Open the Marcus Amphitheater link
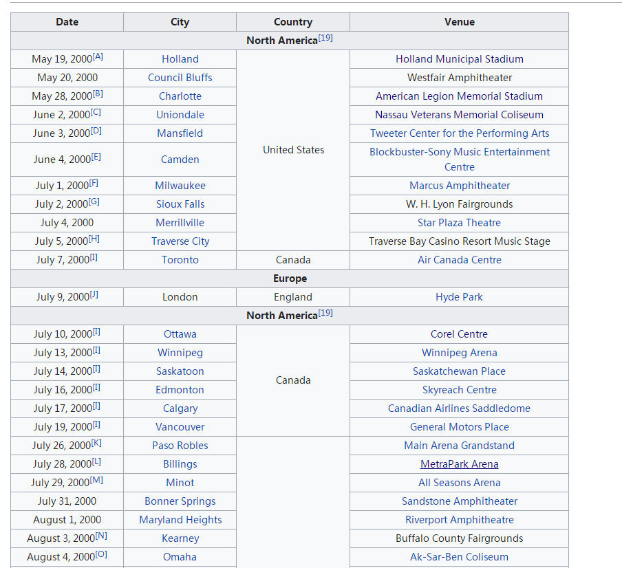 460,186
